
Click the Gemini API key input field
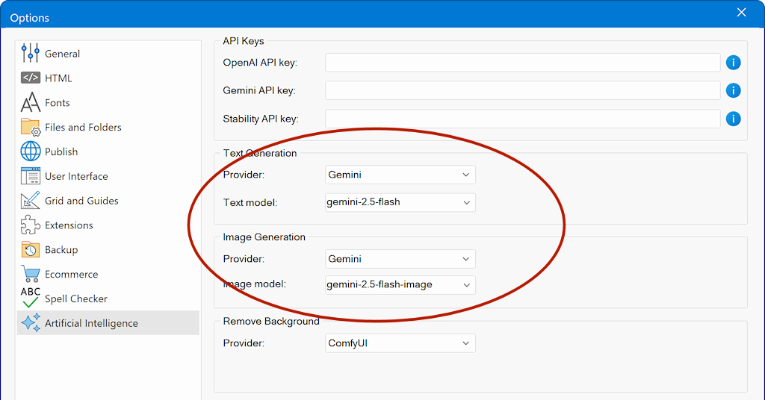point(522,90)
